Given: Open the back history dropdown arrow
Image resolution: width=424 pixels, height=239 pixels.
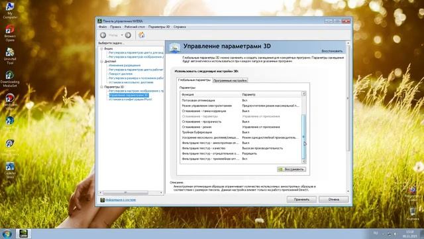Looking at the screenshot, I should click(x=122, y=35).
